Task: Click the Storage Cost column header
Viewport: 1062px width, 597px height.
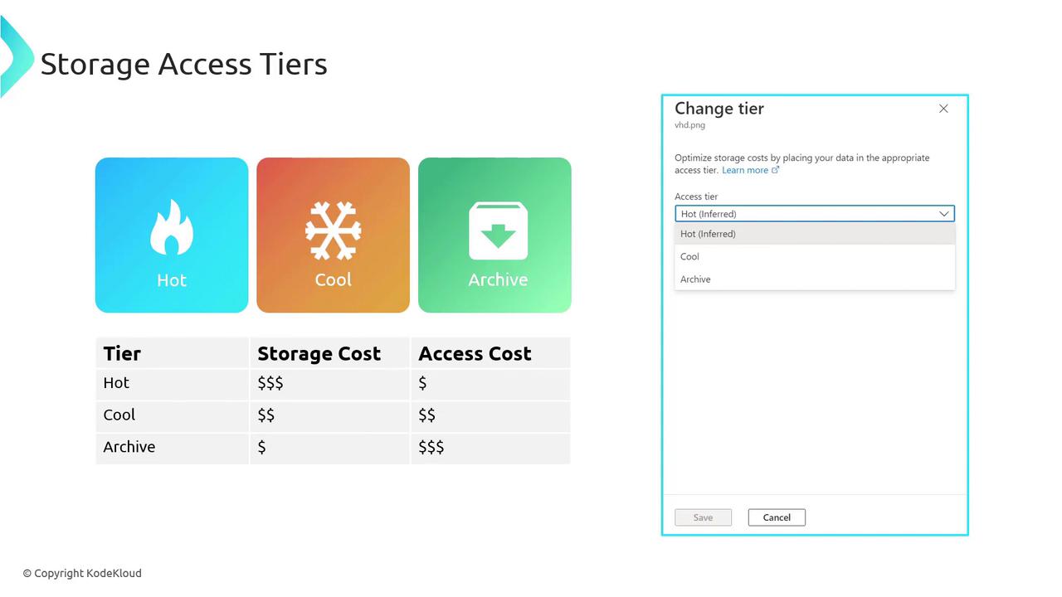Action: (x=319, y=353)
